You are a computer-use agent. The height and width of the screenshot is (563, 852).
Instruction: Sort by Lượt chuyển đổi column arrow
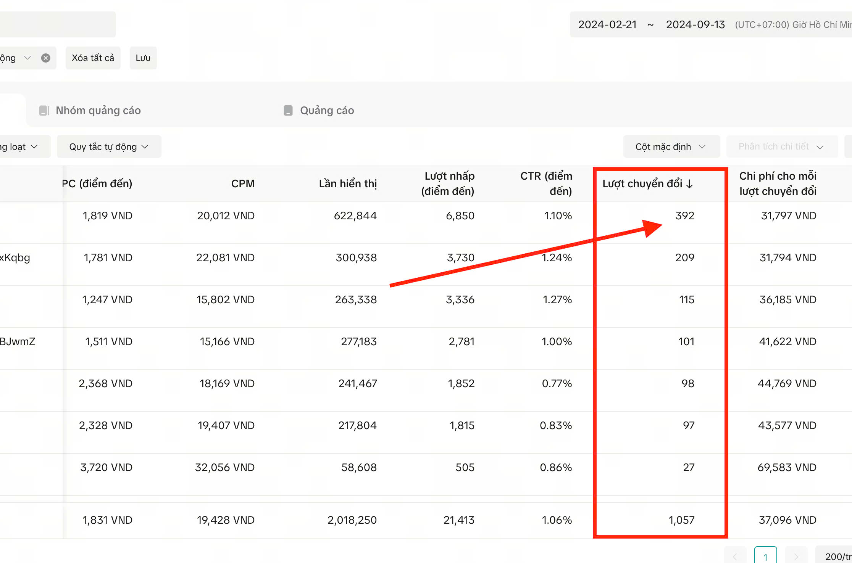click(x=689, y=184)
